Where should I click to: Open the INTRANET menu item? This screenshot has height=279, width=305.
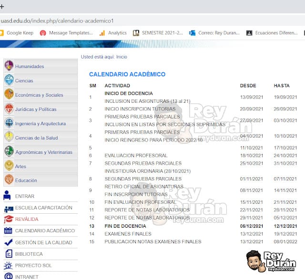[27, 277]
